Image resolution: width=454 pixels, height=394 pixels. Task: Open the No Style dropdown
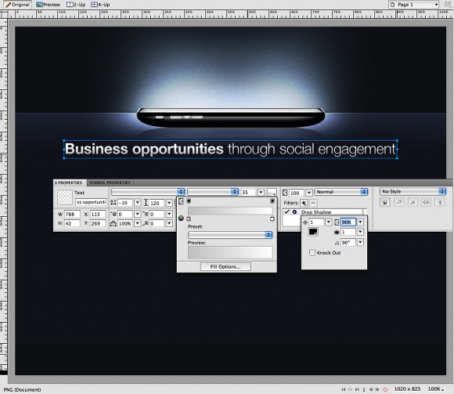click(x=413, y=191)
